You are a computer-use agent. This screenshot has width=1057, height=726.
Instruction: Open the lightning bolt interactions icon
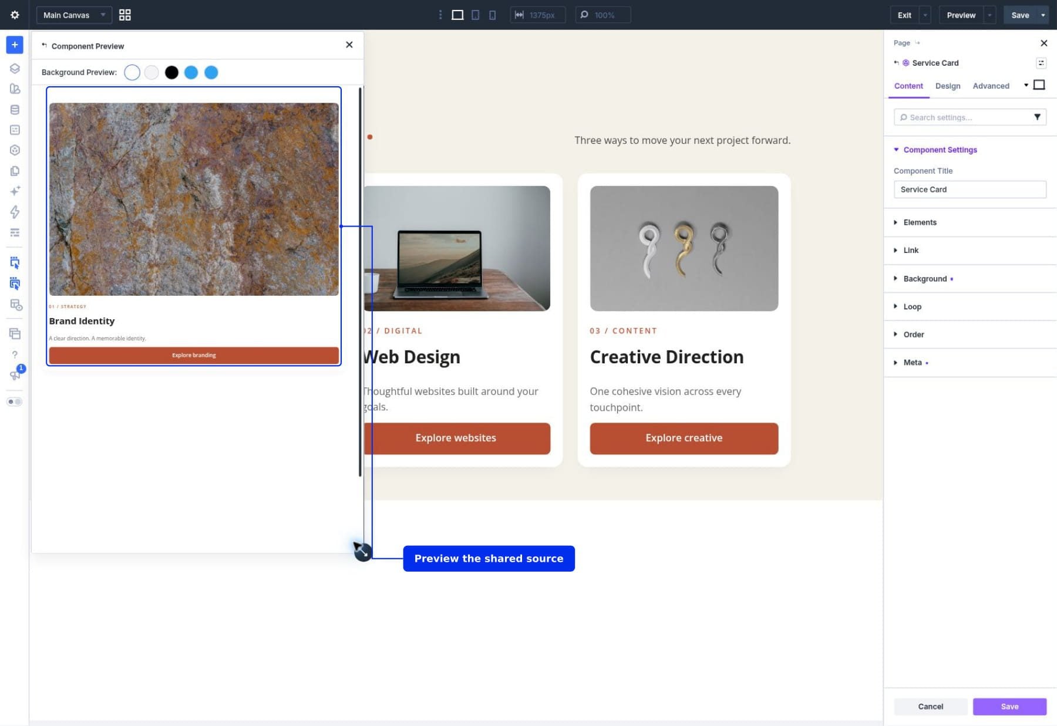click(x=15, y=212)
